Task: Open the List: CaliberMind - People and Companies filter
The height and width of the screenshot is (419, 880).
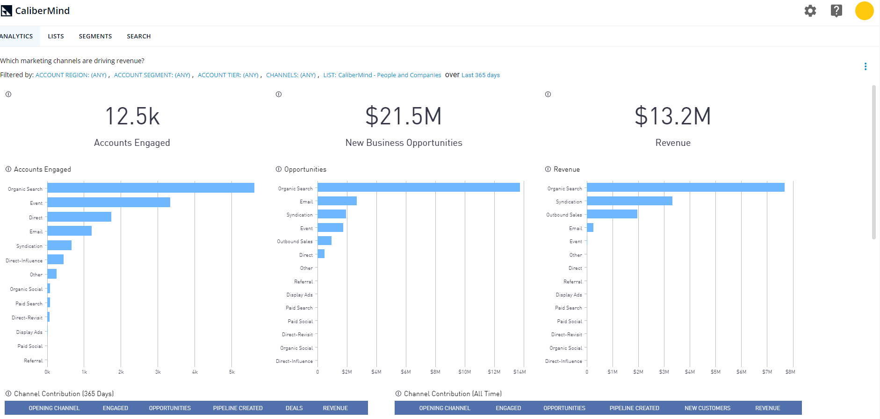Action: click(382, 75)
